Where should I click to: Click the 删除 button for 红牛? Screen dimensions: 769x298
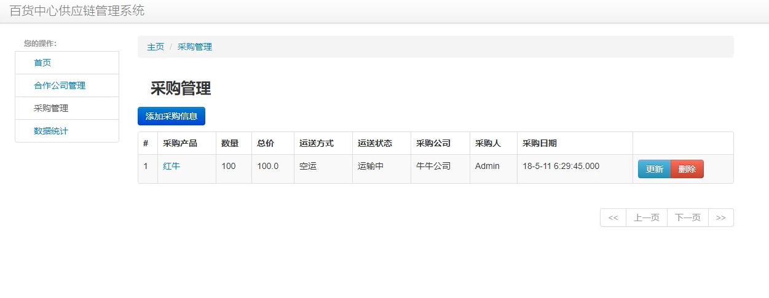tap(687, 169)
